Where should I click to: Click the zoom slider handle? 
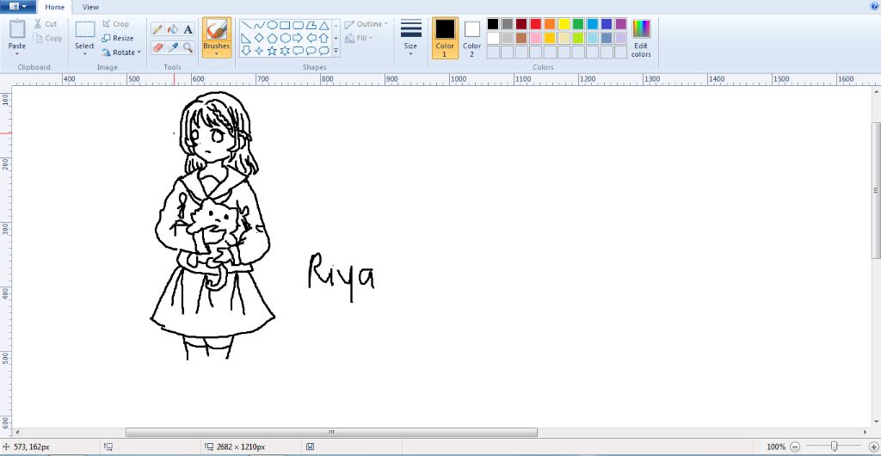click(835, 447)
